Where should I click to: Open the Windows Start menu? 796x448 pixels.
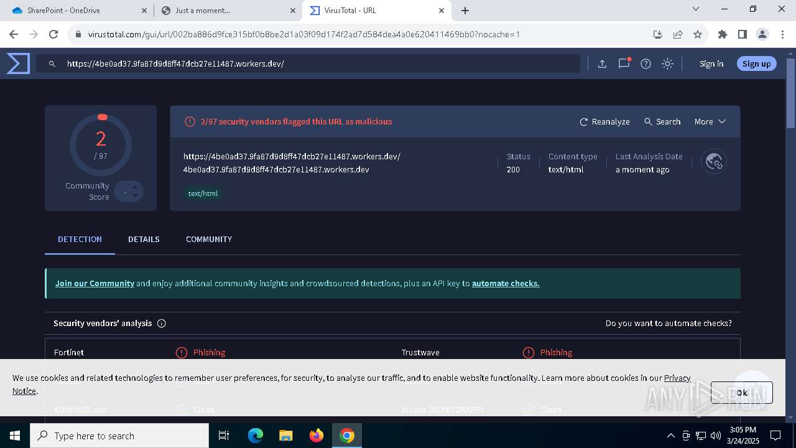coord(15,436)
